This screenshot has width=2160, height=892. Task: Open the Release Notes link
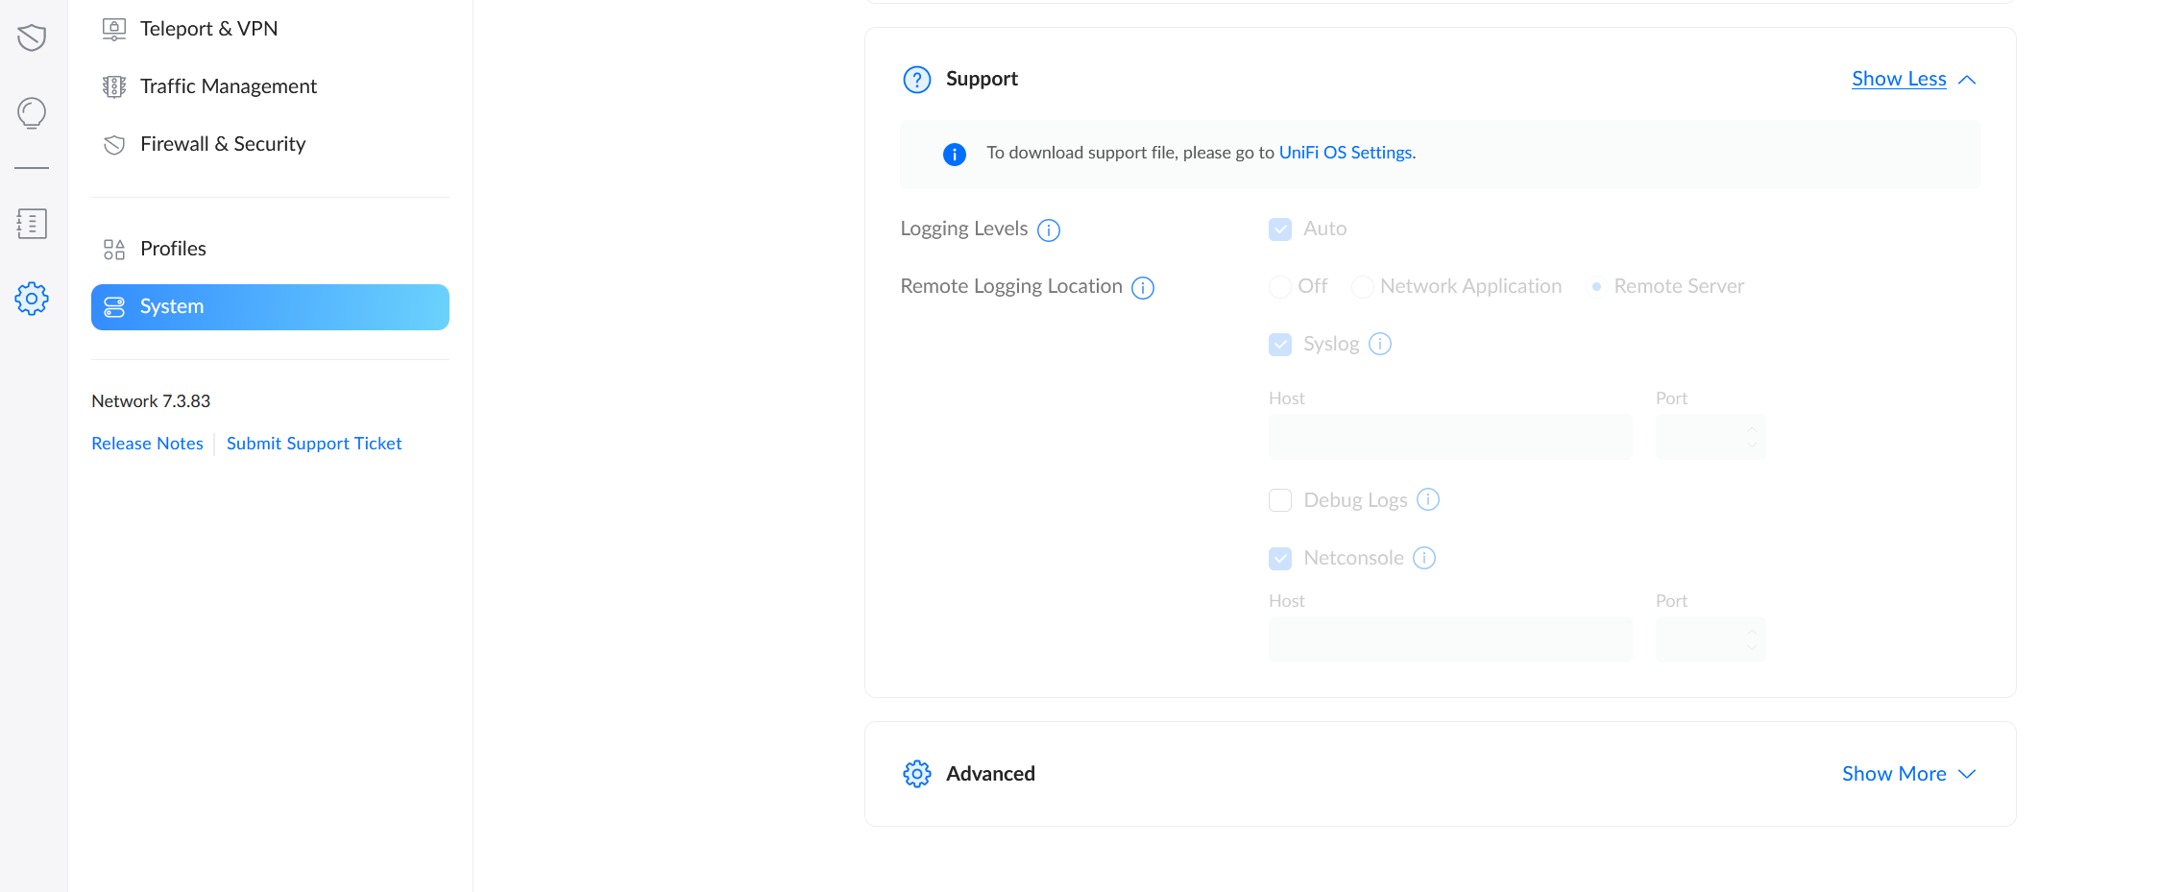click(147, 444)
